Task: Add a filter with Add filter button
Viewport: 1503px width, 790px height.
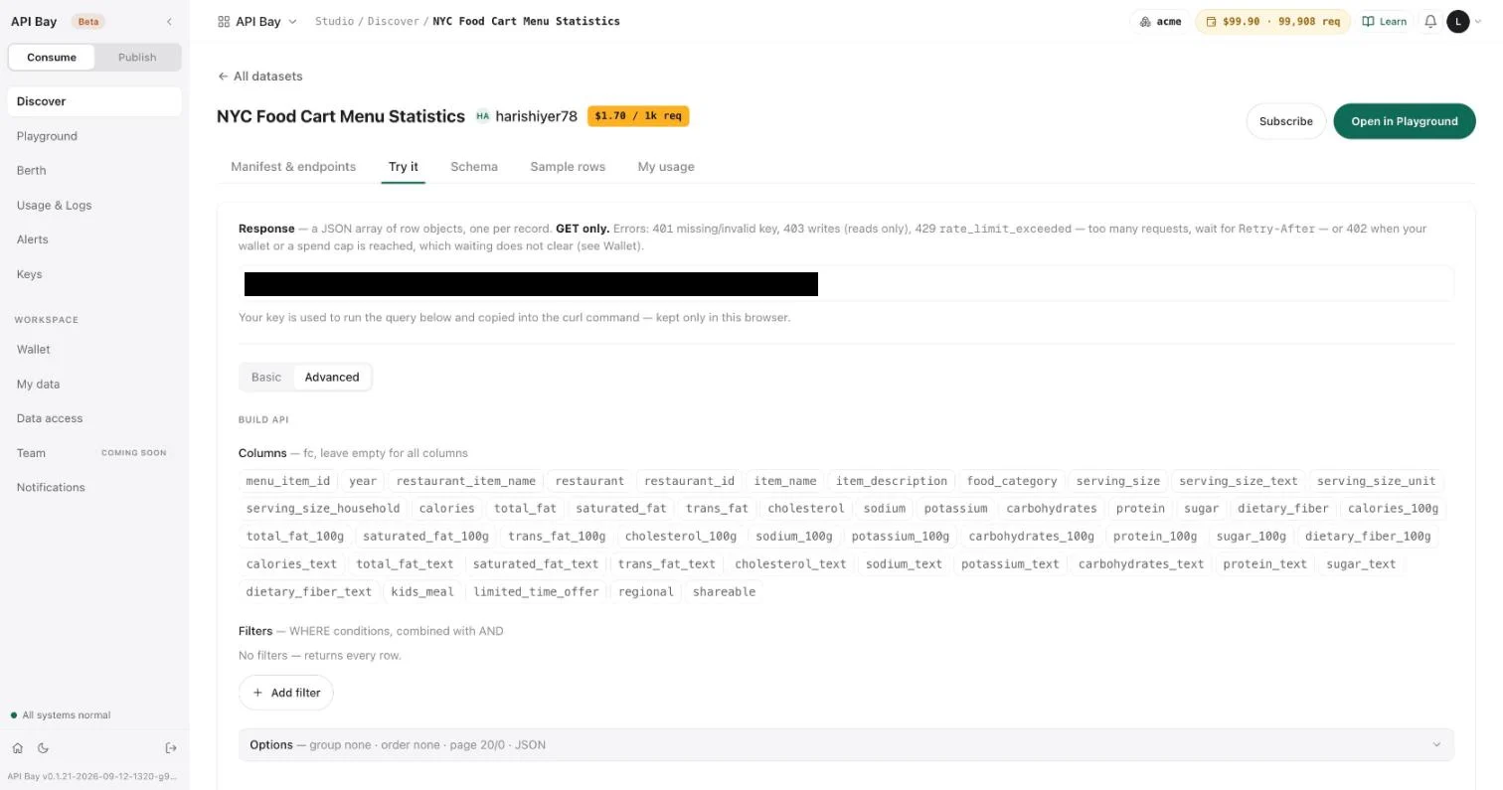Action: click(286, 693)
